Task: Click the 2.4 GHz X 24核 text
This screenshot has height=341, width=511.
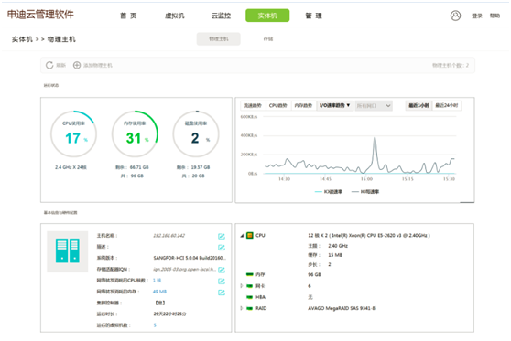Action: (71, 167)
